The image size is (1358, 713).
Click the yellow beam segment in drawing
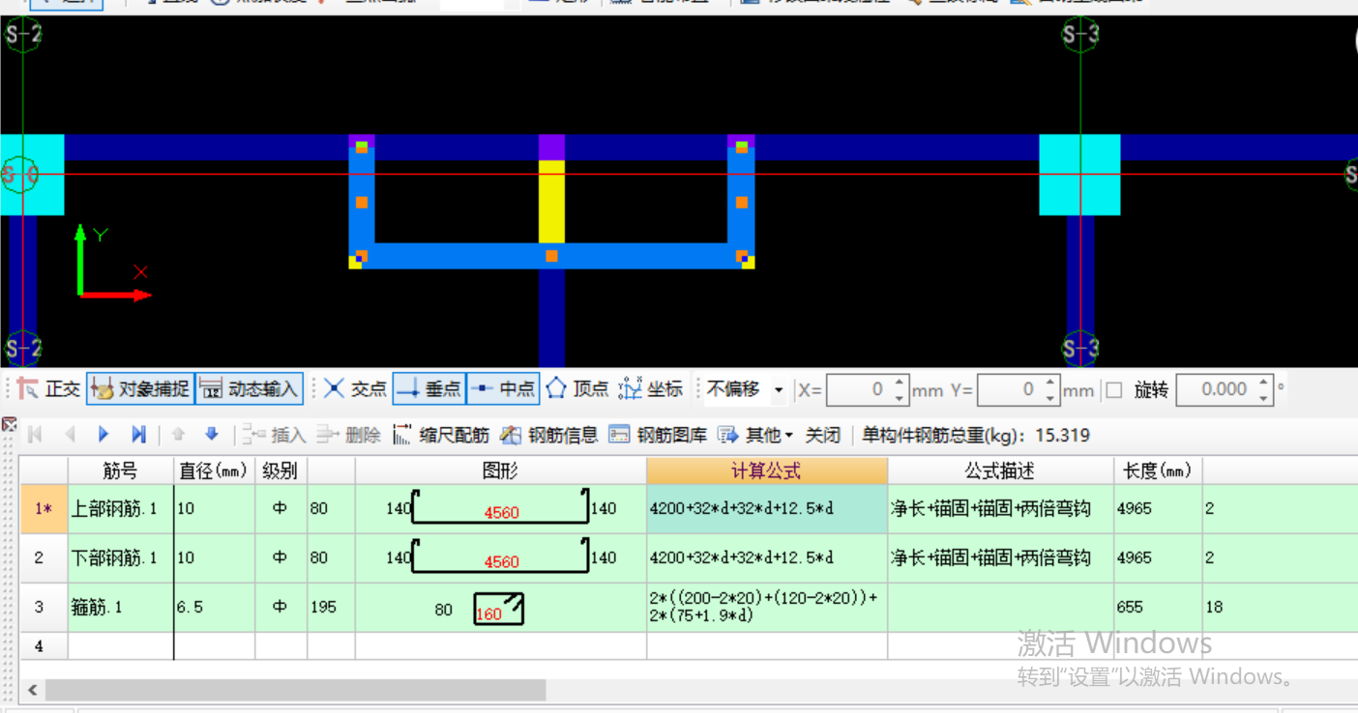pos(551,202)
